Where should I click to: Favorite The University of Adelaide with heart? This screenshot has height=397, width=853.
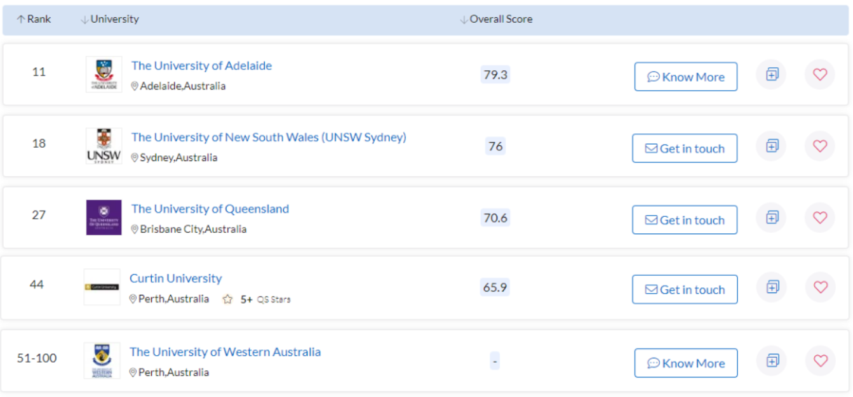click(x=819, y=75)
